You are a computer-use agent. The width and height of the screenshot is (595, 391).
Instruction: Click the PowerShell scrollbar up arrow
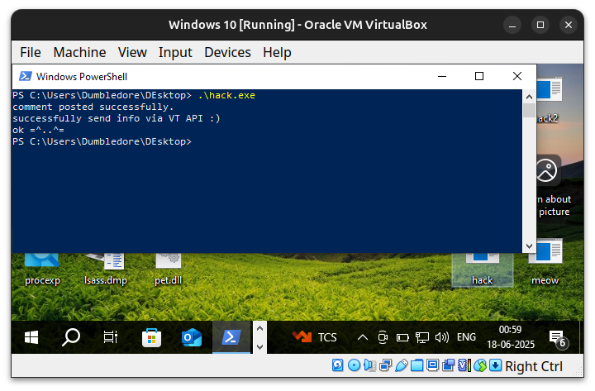[530, 97]
